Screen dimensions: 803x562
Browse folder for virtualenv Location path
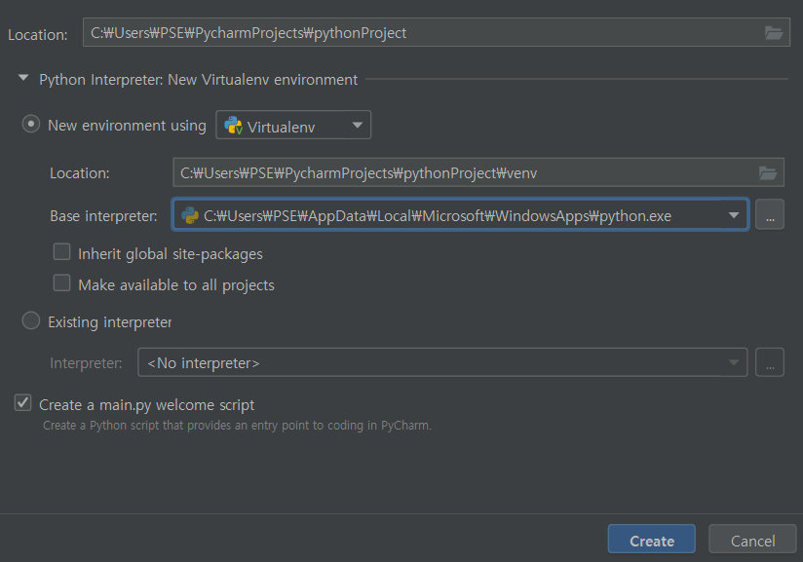click(x=768, y=173)
